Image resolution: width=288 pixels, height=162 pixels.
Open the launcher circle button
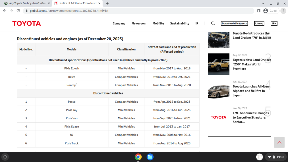[x=5, y=157]
